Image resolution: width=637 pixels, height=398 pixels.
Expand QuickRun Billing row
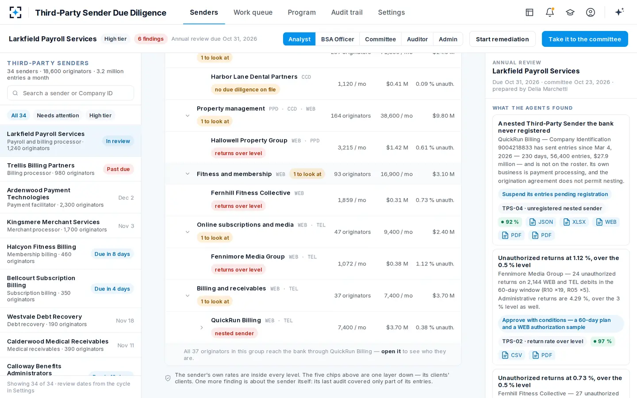click(x=202, y=328)
